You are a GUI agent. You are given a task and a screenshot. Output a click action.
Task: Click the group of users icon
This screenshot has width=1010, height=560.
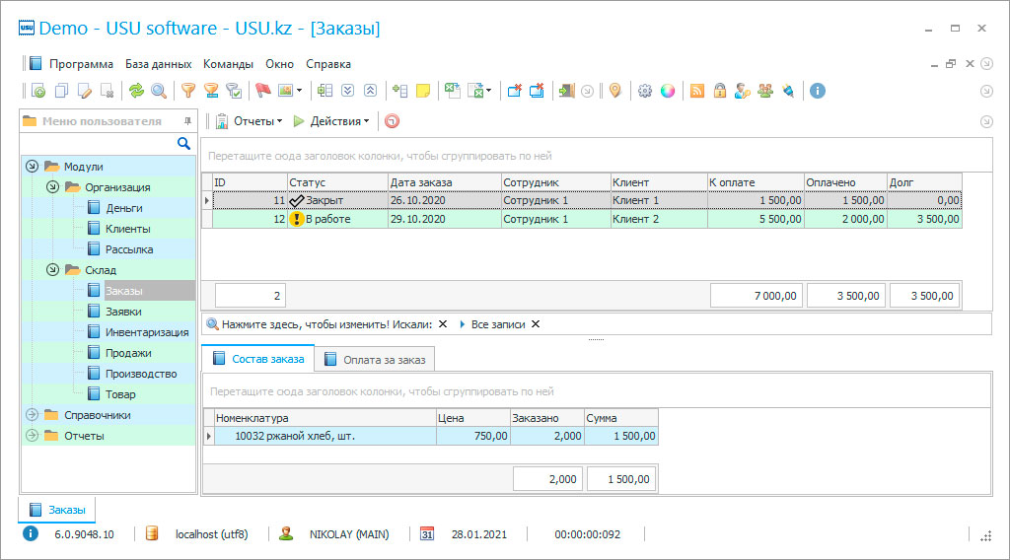tap(765, 91)
